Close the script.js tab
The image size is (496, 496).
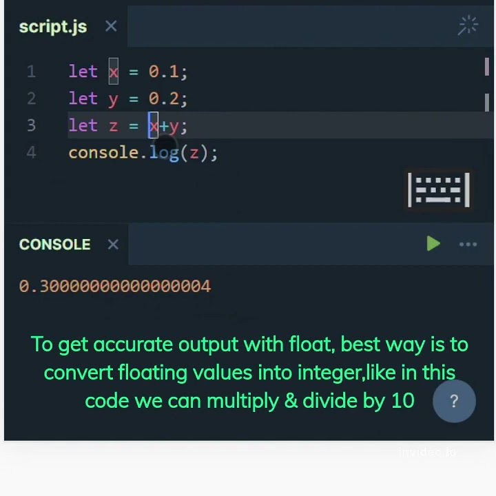click(x=111, y=26)
